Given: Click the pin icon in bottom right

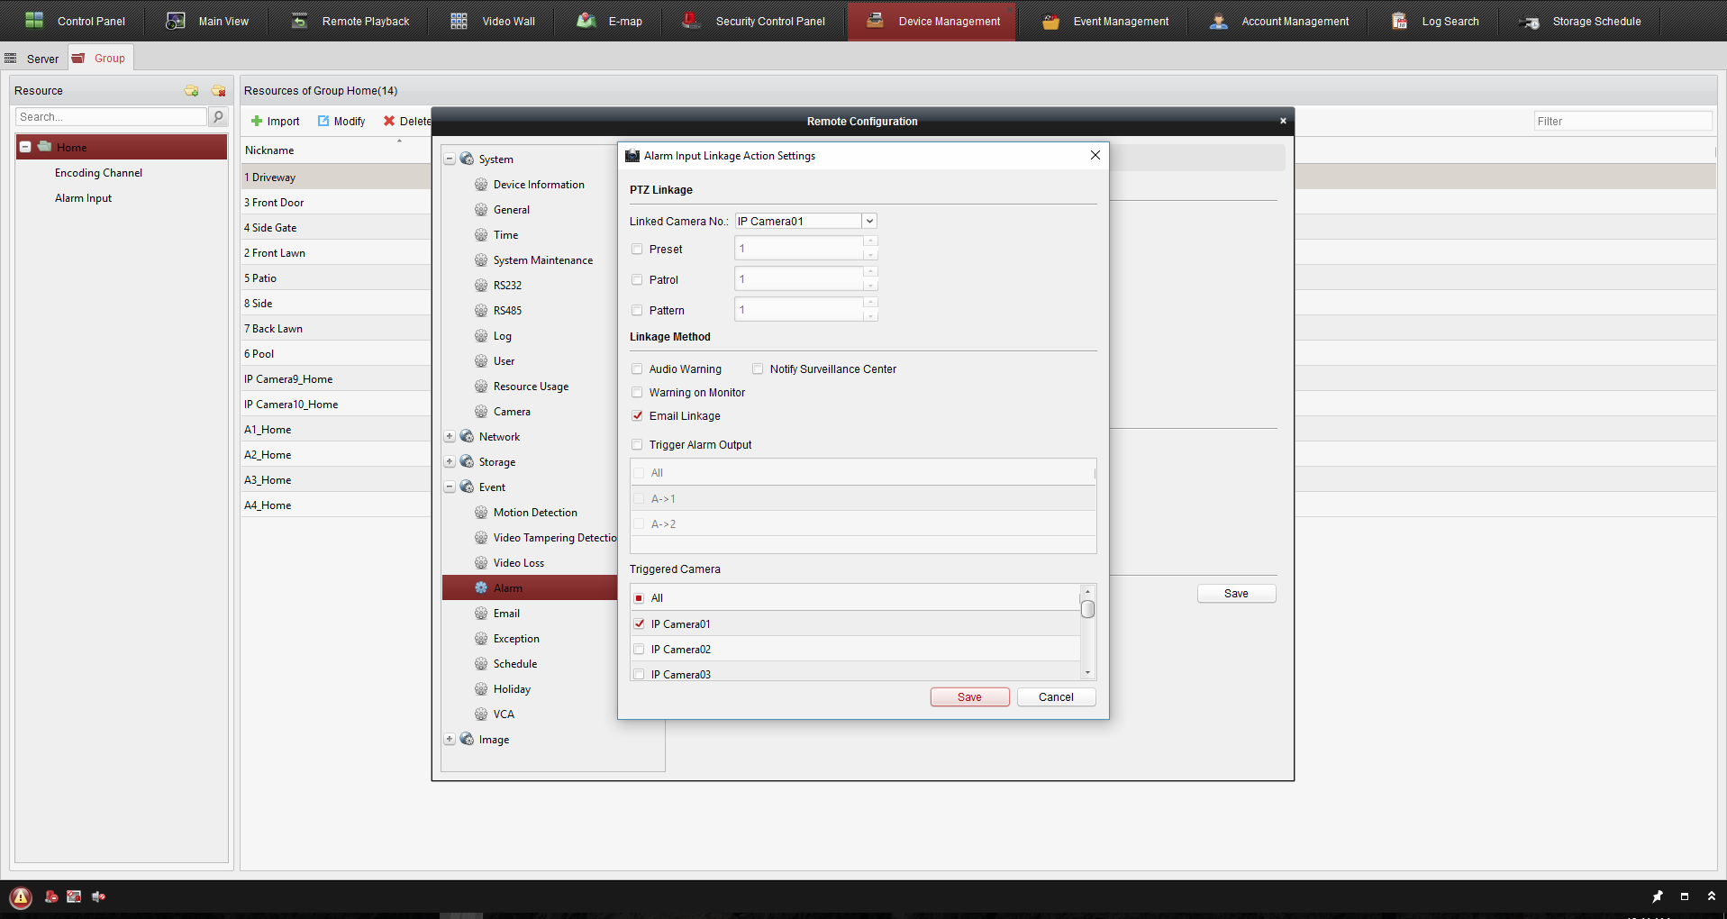Looking at the screenshot, I should [1657, 896].
